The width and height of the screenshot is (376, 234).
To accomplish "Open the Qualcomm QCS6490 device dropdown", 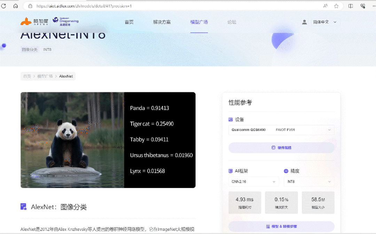I will tap(281, 130).
